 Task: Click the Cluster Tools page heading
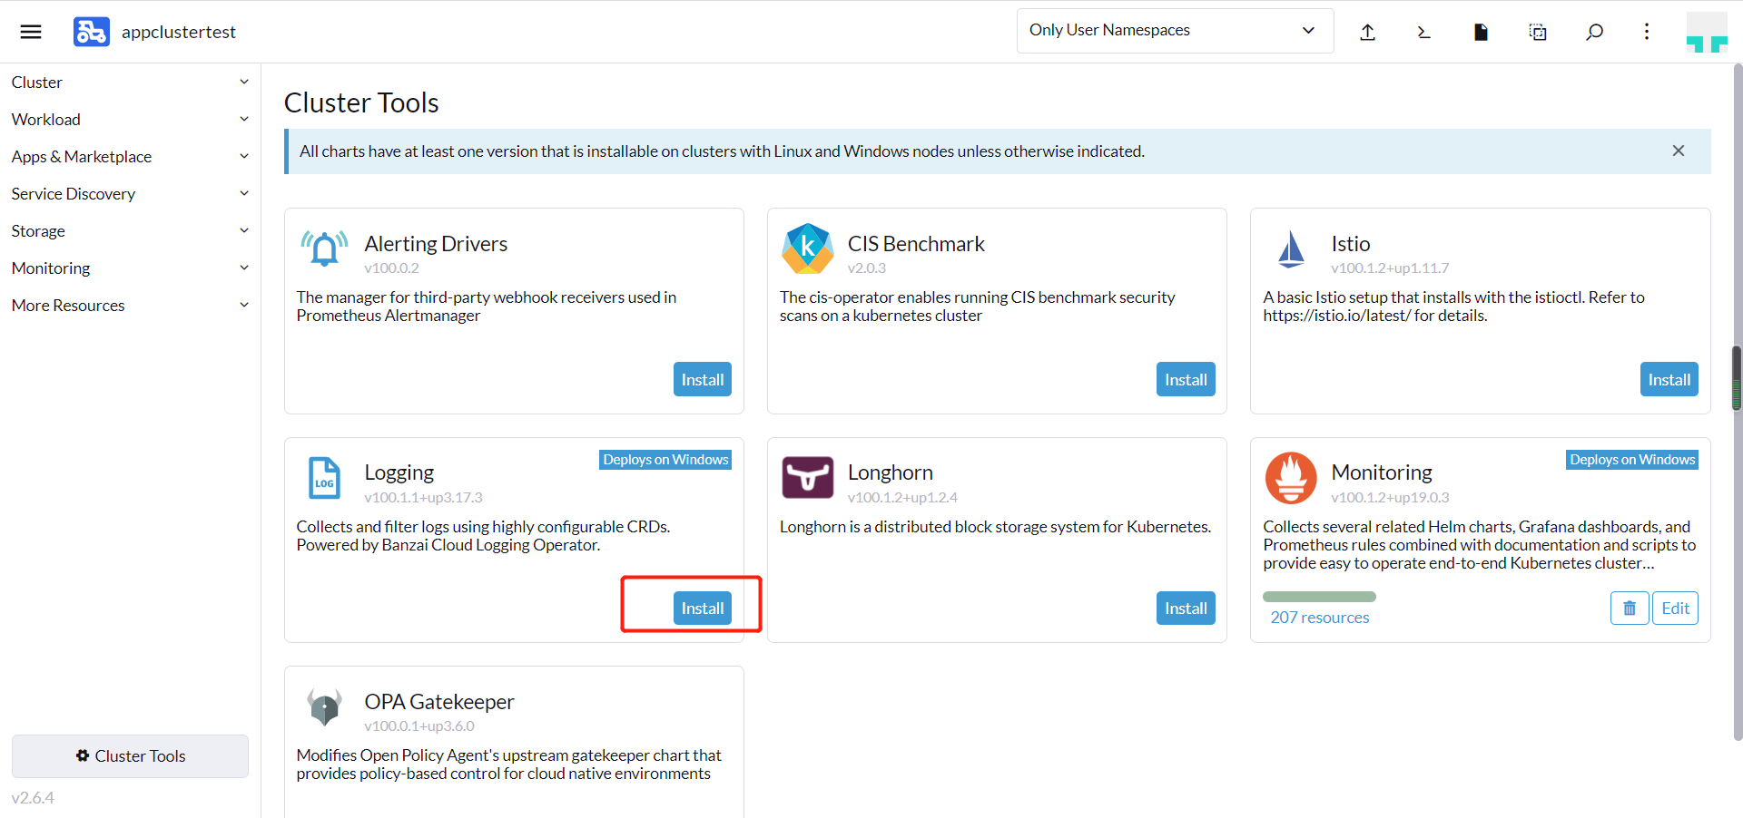(361, 102)
